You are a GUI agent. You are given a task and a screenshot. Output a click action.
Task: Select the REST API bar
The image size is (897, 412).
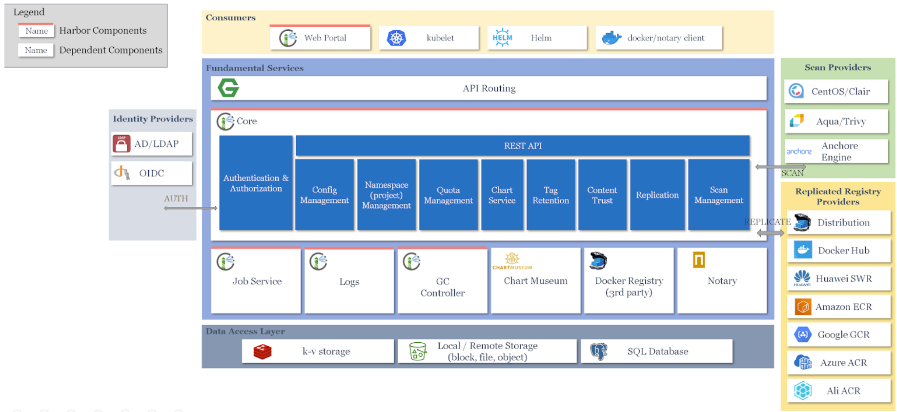pos(522,146)
